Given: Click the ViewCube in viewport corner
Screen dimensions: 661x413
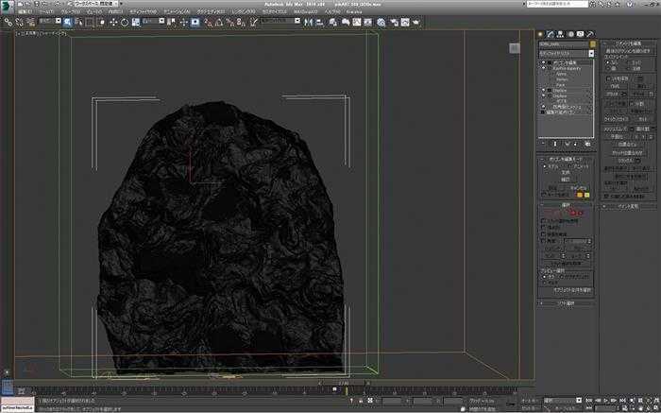Looking at the screenshot, I should (x=515, y=48).
